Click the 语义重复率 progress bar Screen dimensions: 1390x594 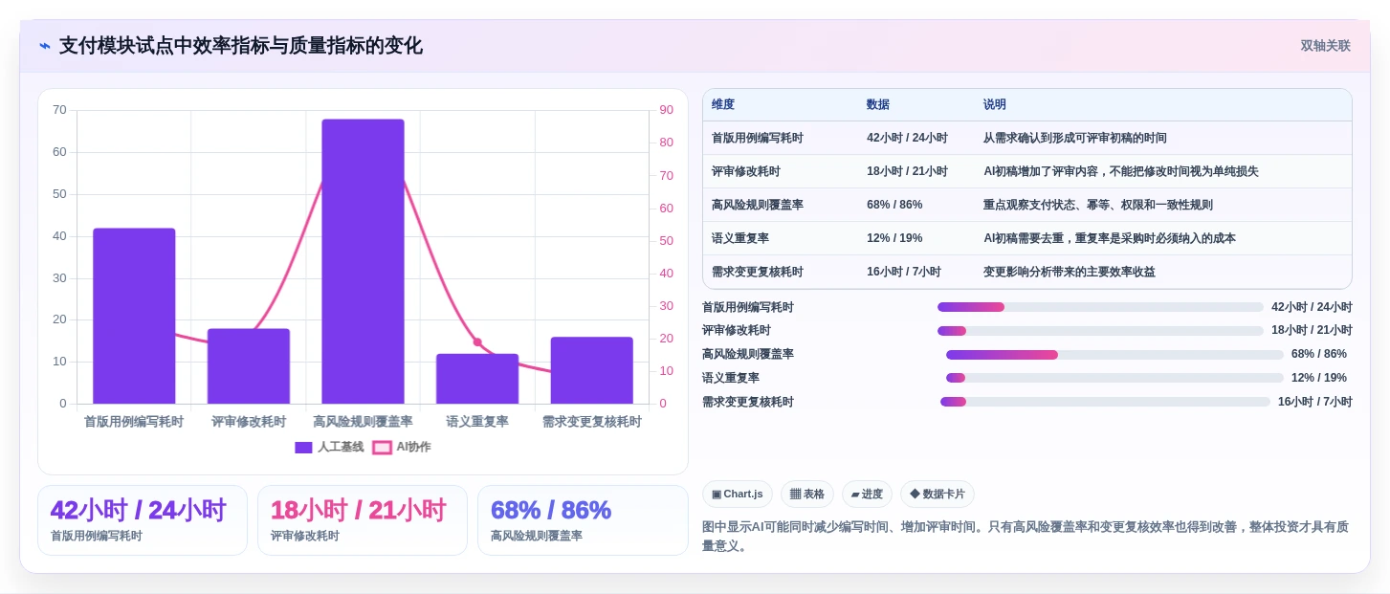(1114, 378)
